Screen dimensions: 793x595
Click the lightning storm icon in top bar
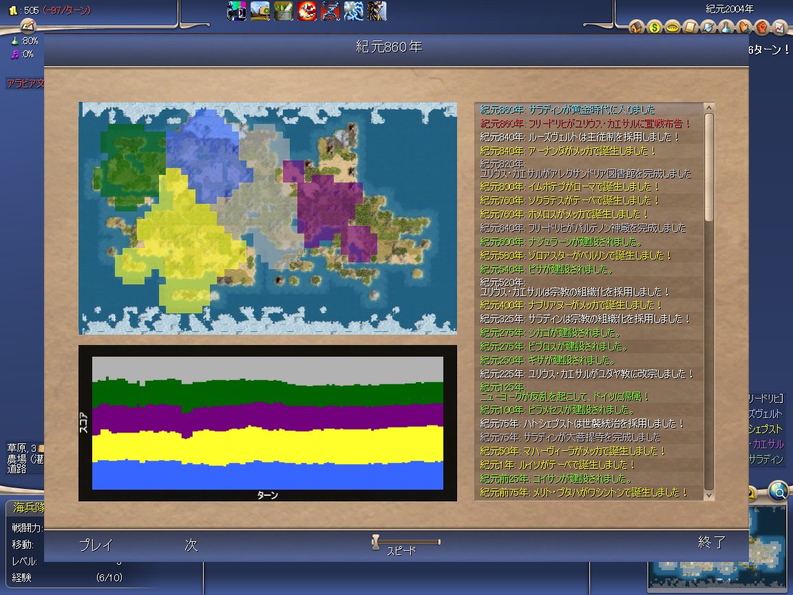354,11
